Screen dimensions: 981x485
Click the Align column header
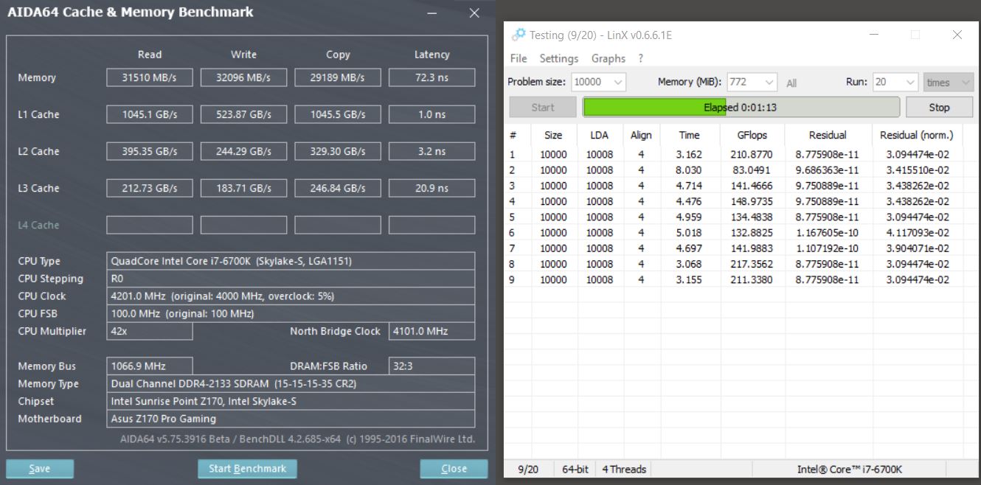coord(641,135)
